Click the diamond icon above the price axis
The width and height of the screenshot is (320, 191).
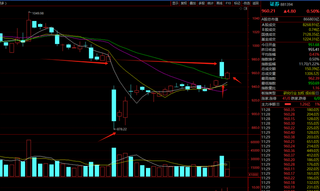(x=241, y=8)
